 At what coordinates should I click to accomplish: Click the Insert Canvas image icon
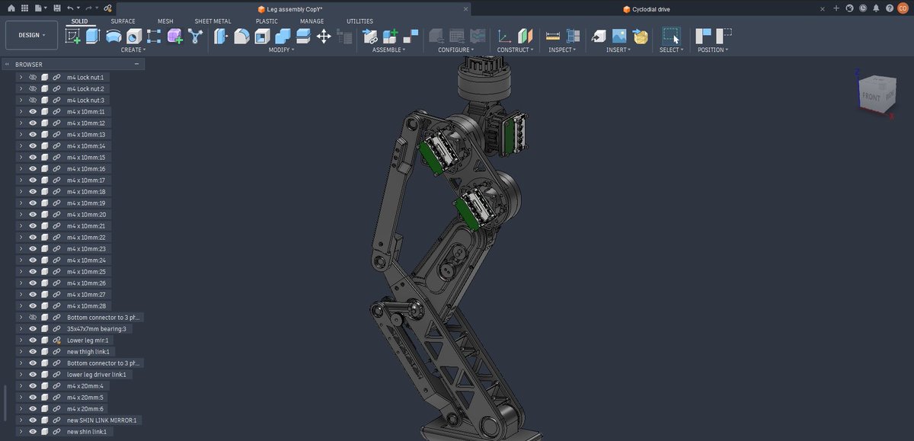pos(619,36)
